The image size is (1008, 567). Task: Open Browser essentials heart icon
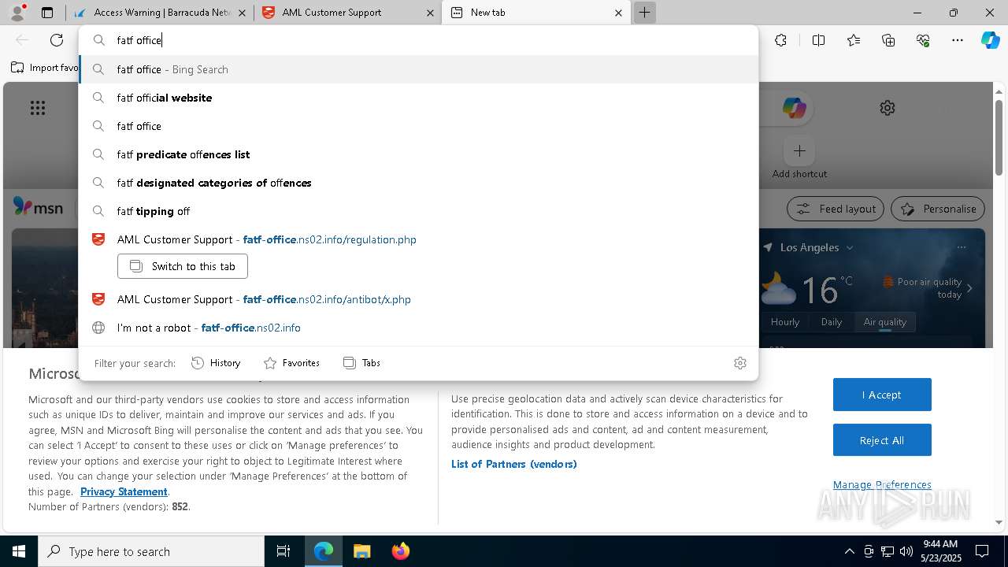pyautogui.click(x=923, y=40)
